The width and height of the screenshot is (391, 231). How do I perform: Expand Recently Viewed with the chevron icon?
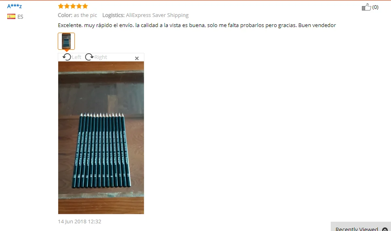(x=385, y=229)
